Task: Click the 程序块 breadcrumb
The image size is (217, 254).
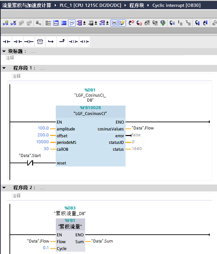Action: click(x=136, y=5)
